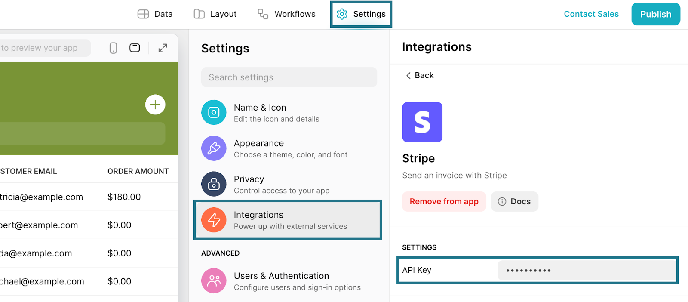
Task: Click the Users & Authentication people icon
Action: coord(214,281)
